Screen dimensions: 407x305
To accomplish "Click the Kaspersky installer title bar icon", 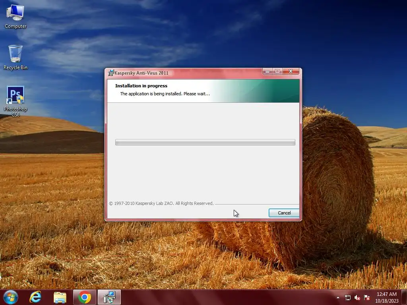I will click(x=111, y=73).
